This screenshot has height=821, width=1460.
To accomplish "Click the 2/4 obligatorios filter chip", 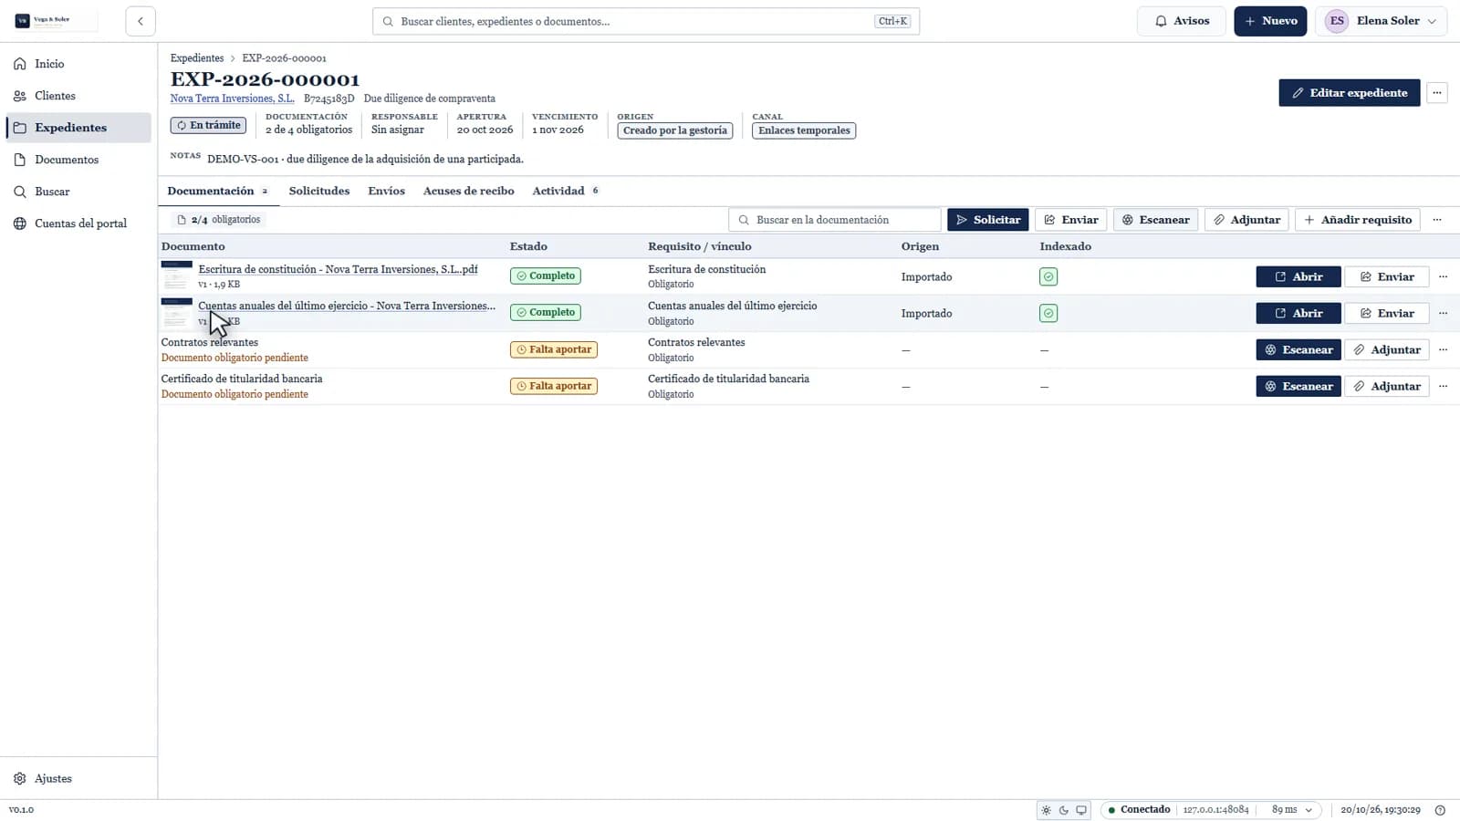I will point(219,220).
